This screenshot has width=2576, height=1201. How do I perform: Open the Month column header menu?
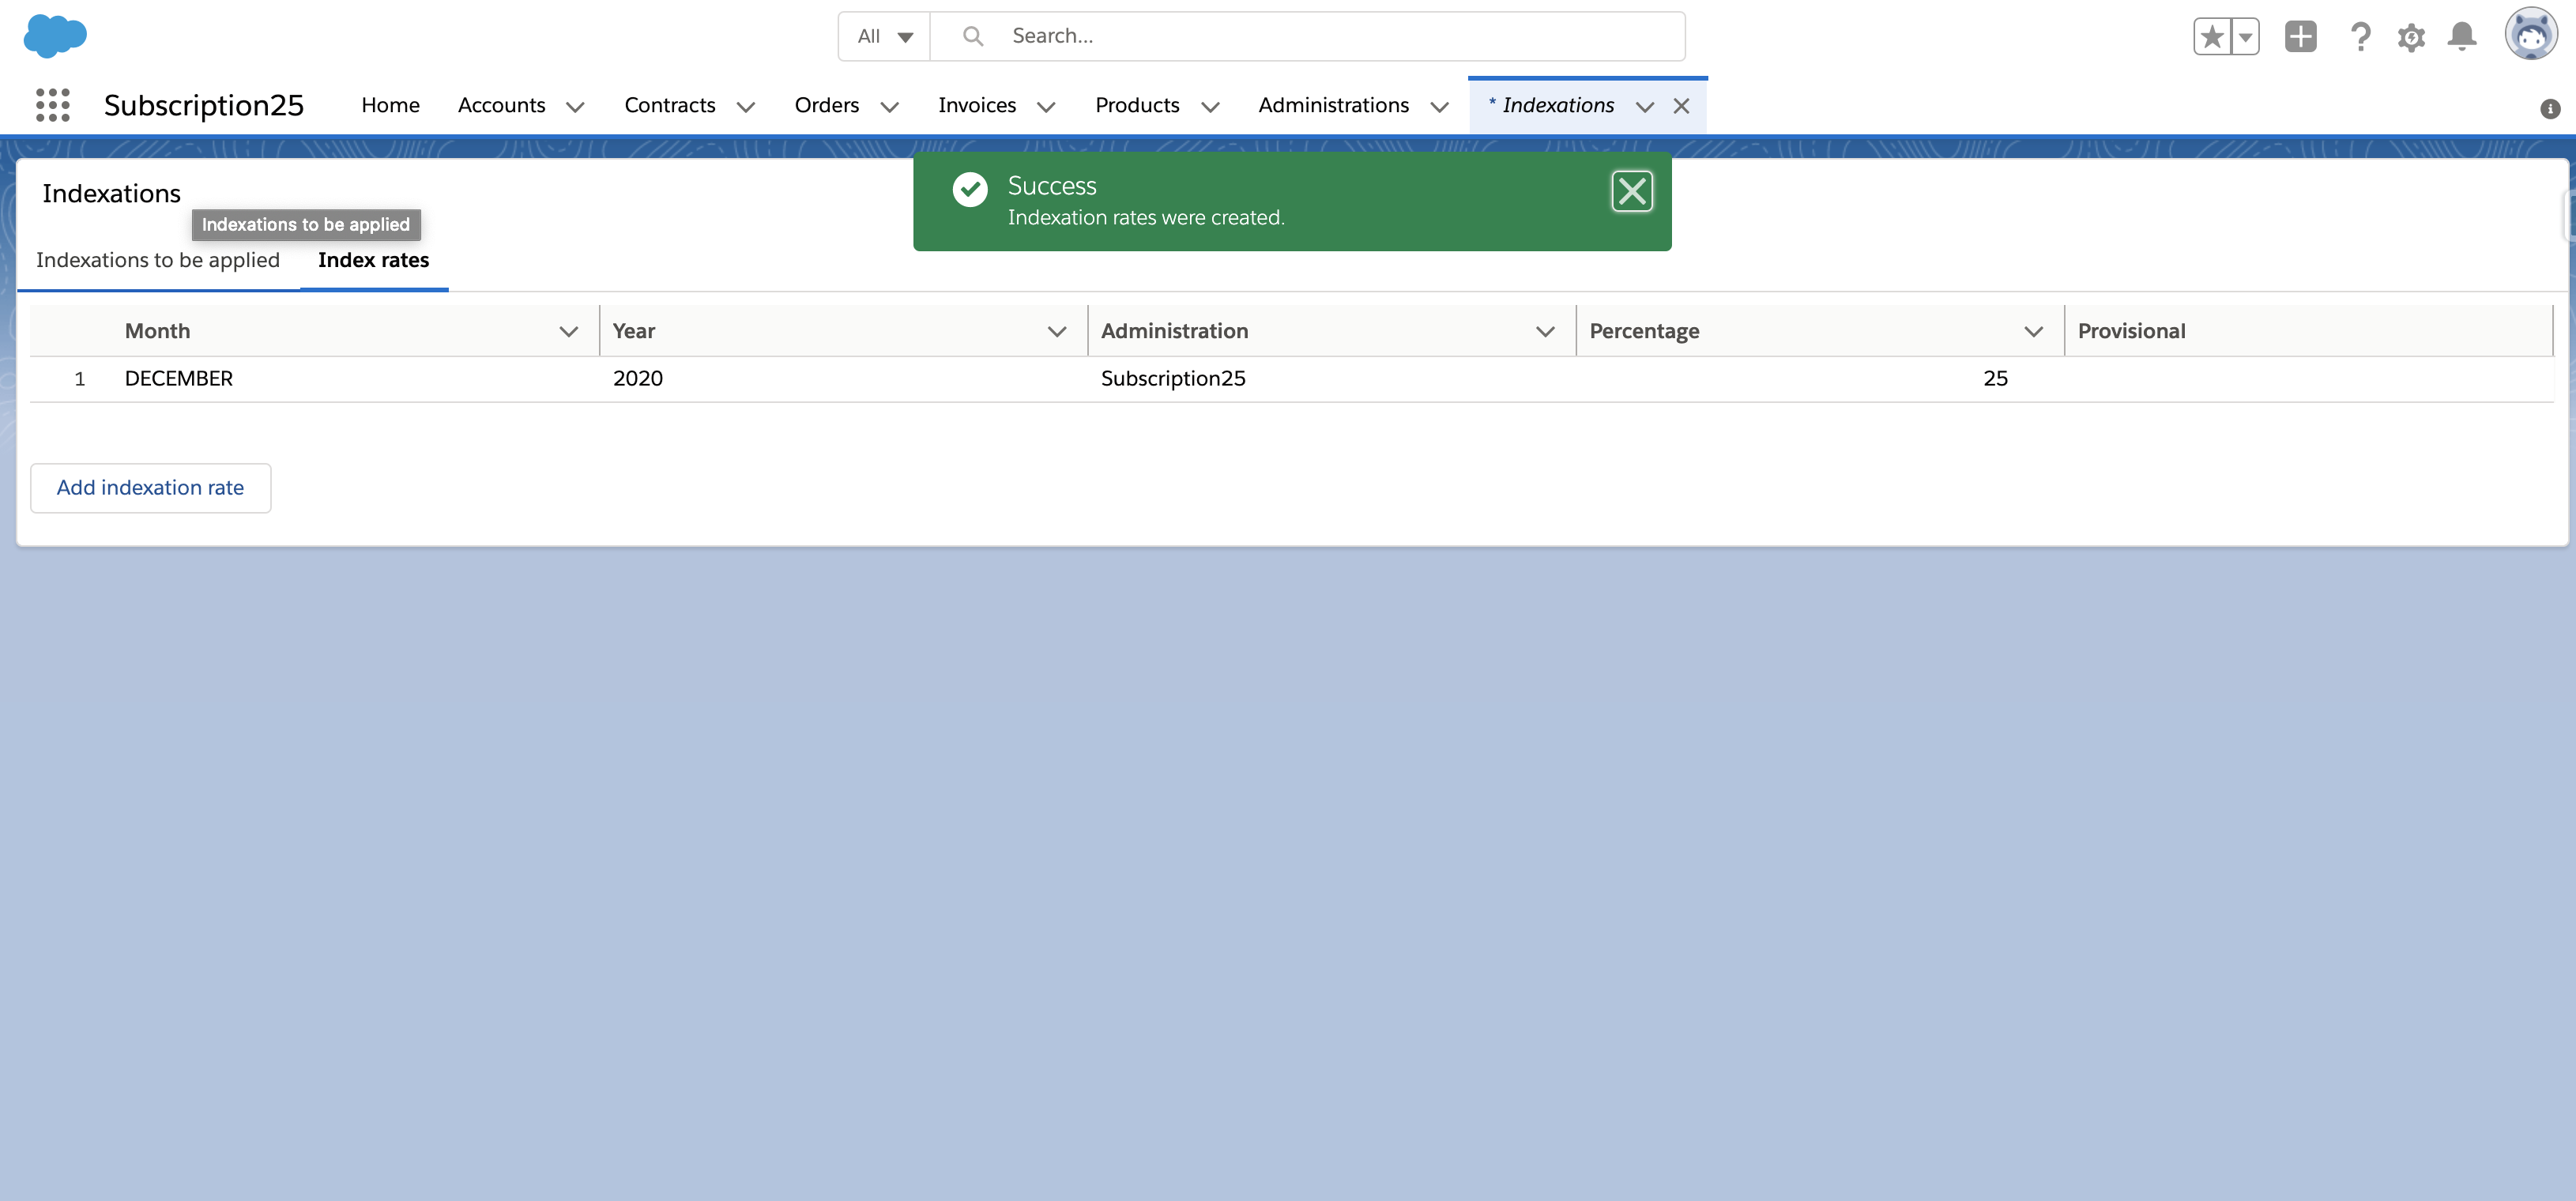click(568, 331)
